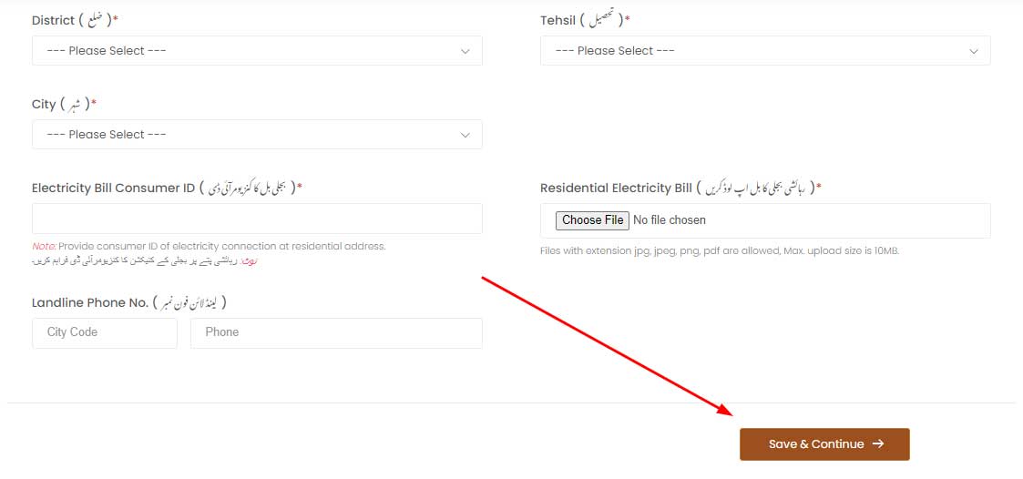The width and height of the screenshot is (1023, 479).
Task: Click the Residential Electricity Bill label
Action: 681,188
